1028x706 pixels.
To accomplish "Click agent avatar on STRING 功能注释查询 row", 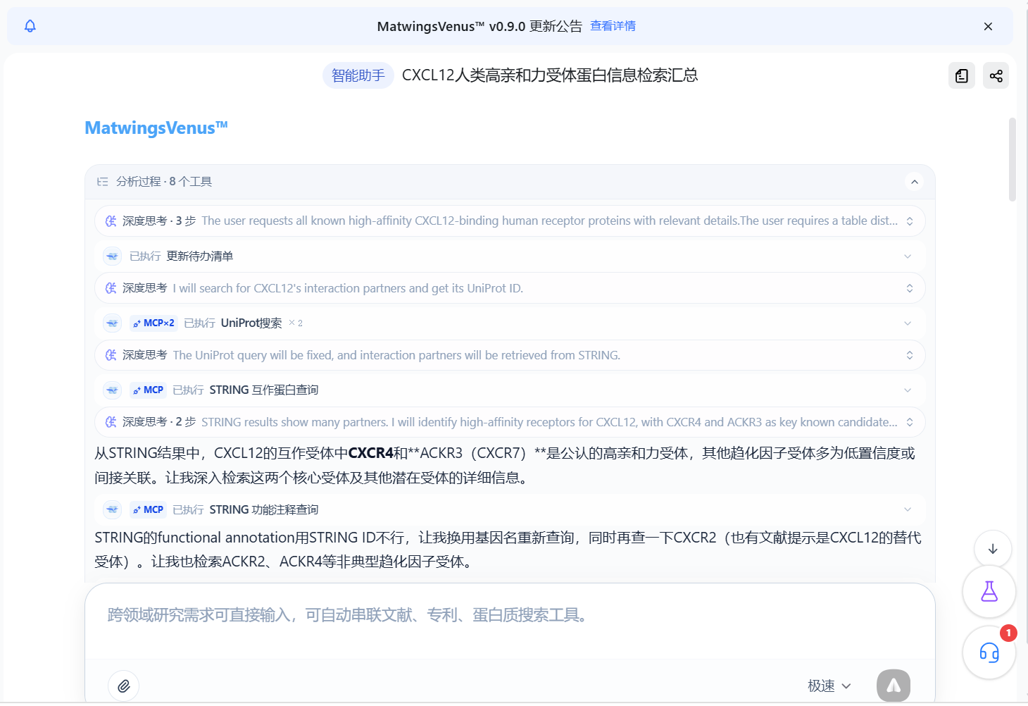I will point(113,509).
